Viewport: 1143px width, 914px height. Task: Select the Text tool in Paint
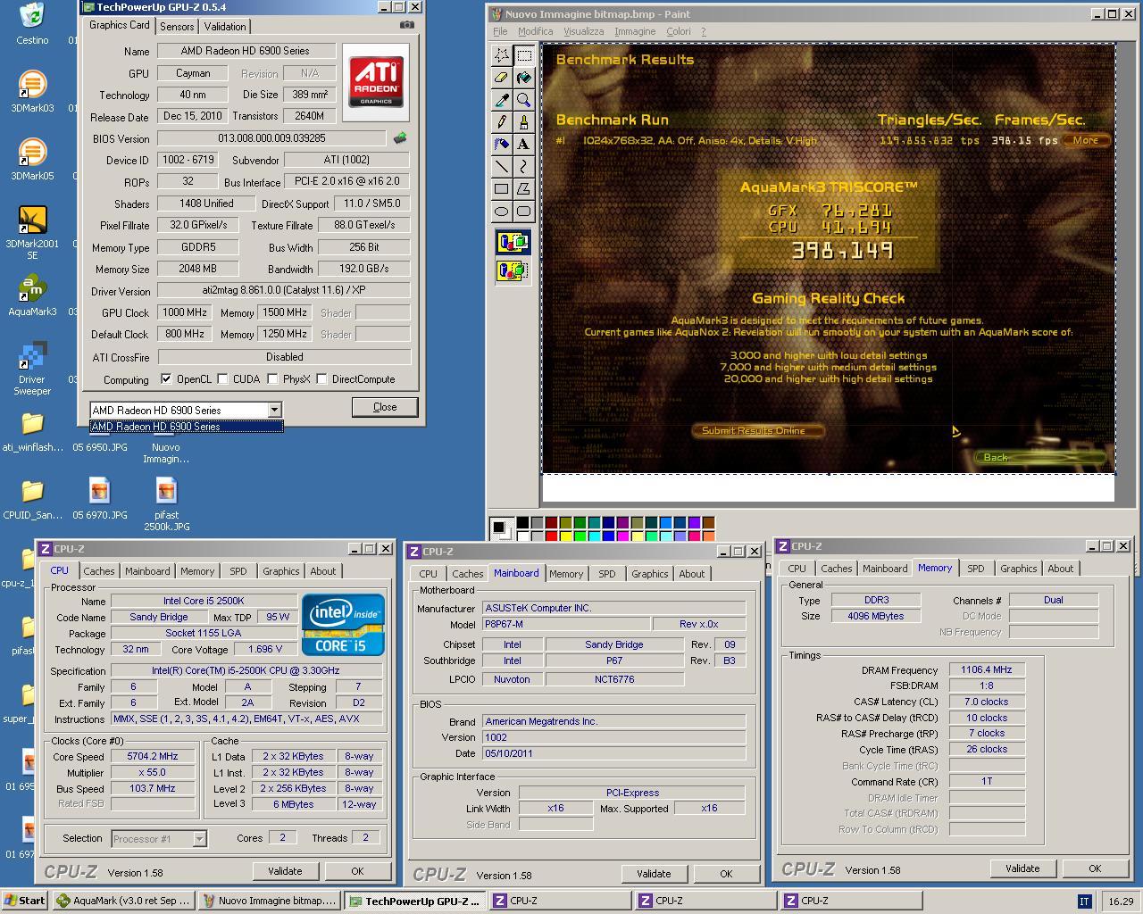523,145
